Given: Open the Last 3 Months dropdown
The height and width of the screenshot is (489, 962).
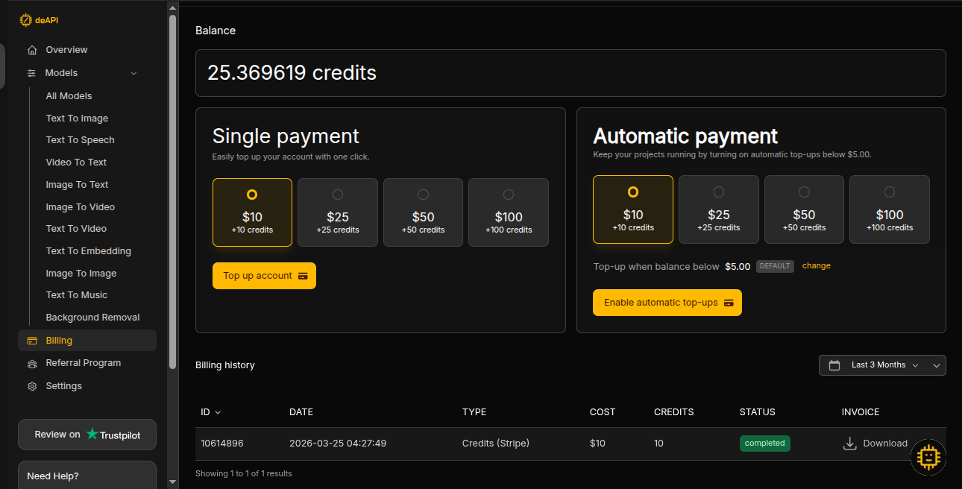Looking at the screenshot, I should coord(882,365).
